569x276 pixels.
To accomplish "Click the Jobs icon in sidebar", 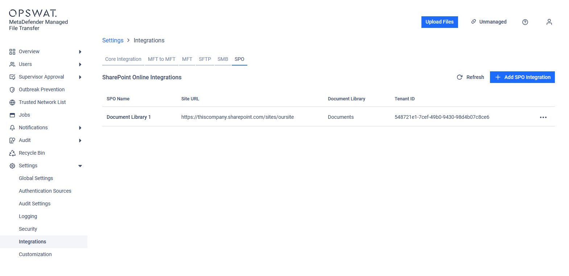I will click(x=12, y=115).
